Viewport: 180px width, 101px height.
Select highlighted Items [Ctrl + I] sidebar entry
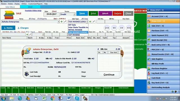pos(163,21)
